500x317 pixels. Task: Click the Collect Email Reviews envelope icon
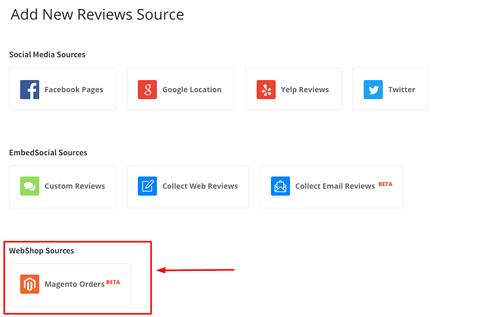tap(280, 186)
